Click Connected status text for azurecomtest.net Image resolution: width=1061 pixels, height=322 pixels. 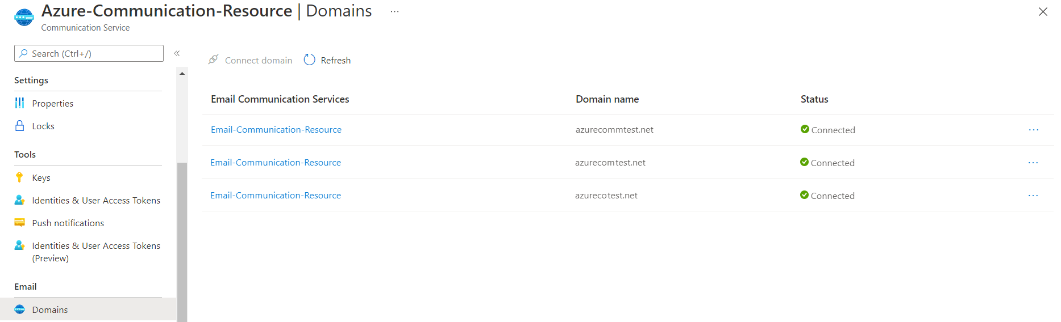pyautogui.click(x=833, y=163)
